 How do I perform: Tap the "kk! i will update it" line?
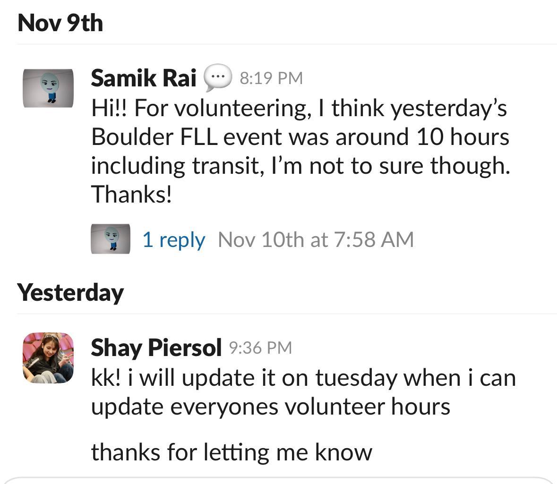[303, 378]
